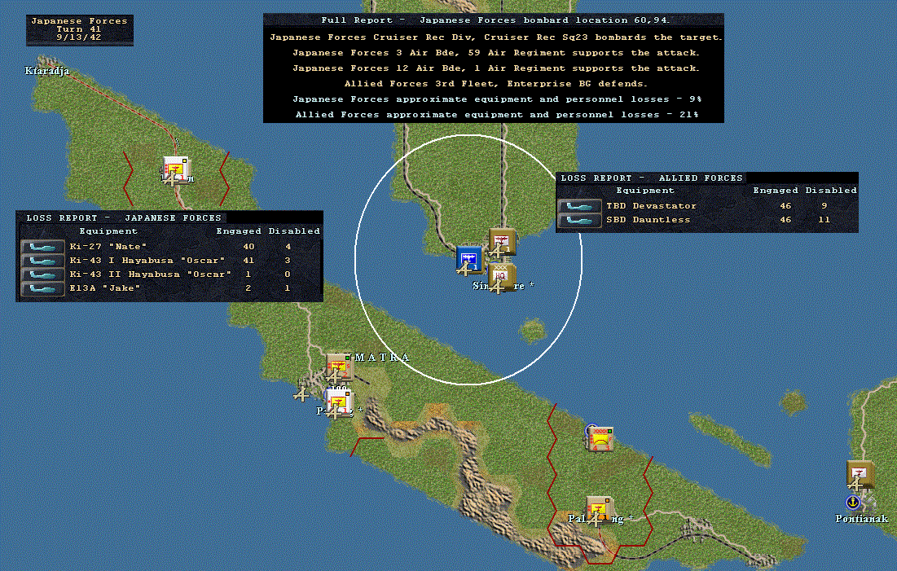Select the yellow unit counter north of Palembang
Image resolution: width=897 pixels, height=571 pixels.
click(600, 439)
